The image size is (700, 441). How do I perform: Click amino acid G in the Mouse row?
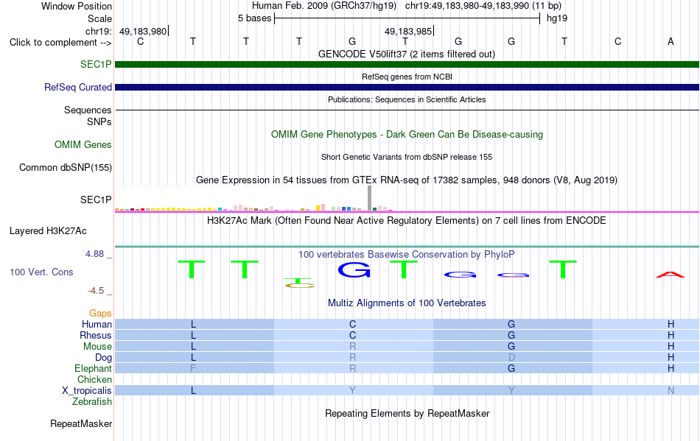tap(511, 347)
